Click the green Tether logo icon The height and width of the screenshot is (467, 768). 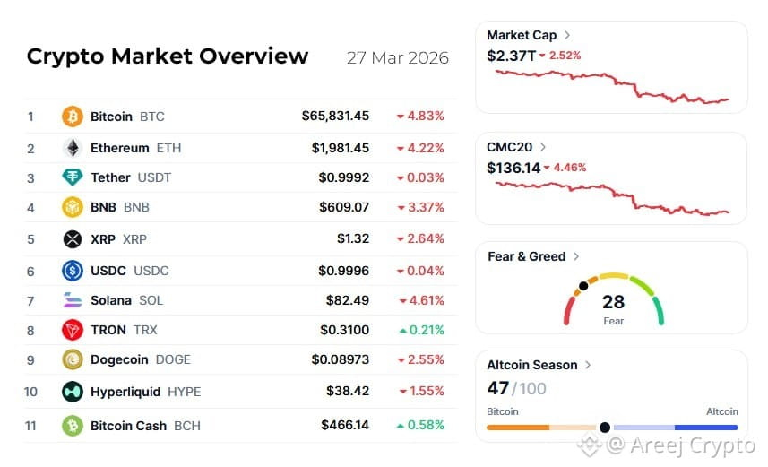(72, 177)
